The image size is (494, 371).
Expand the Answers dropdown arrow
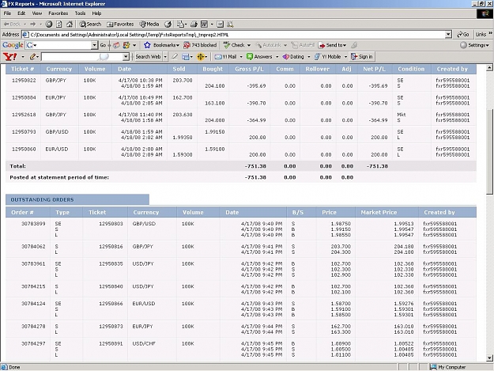tap(277, 57)
